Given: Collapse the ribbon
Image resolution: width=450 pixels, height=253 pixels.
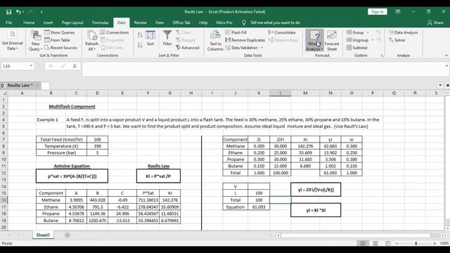Looking at the screenshot, I should (446, 56).
